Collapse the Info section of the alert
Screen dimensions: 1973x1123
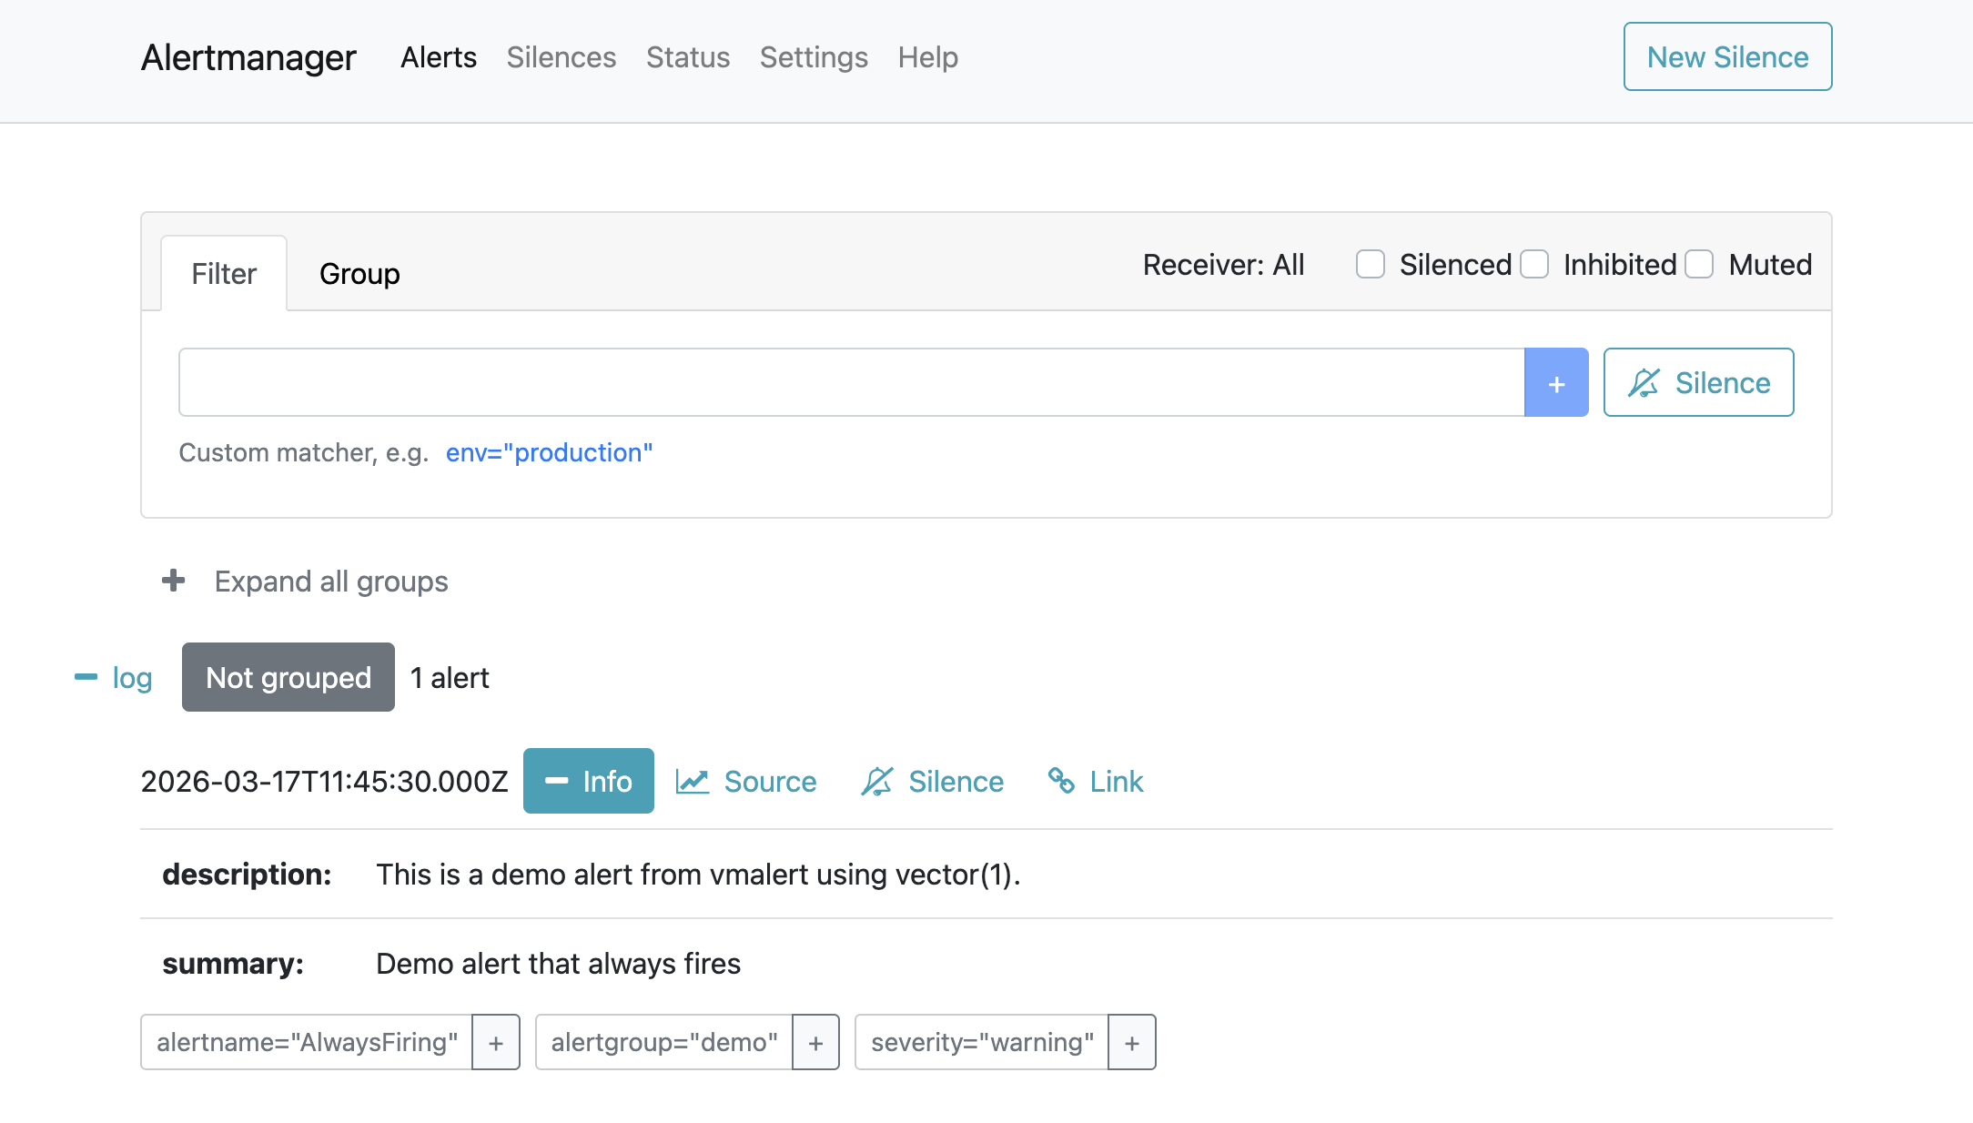588,781
